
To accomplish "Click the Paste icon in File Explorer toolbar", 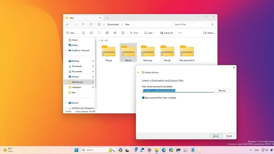I will tap(99, 33).
